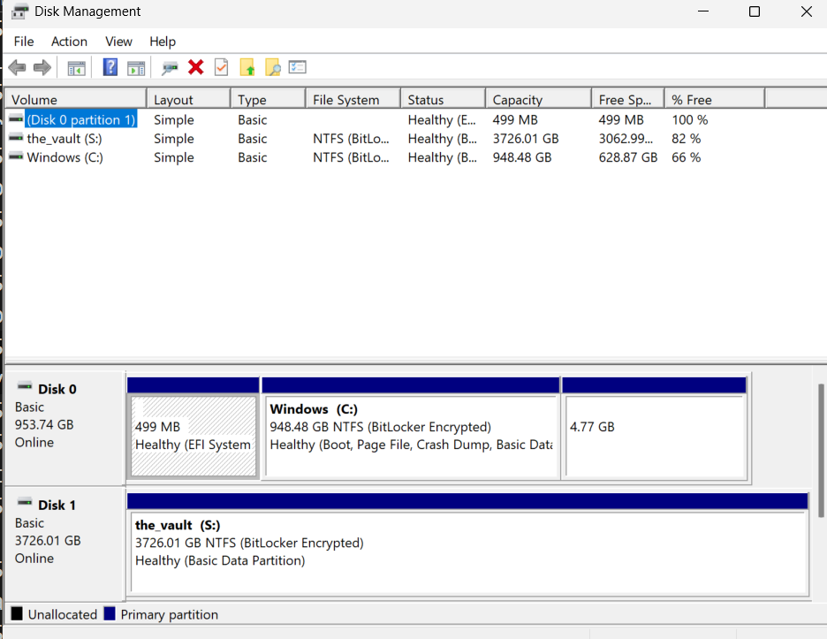Sort by the % Free column header
The height and width of the screenshot is (639, 827).
point(715,99)
